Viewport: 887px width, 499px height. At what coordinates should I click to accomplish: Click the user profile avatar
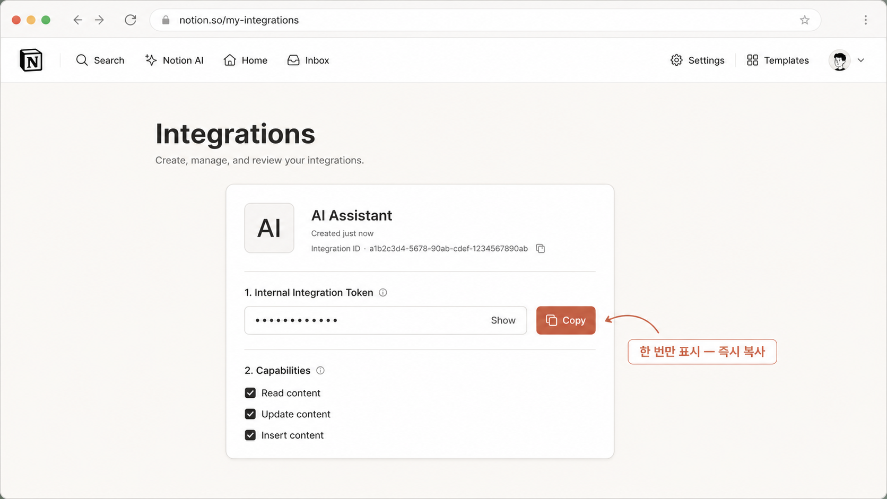click(839, 60)
